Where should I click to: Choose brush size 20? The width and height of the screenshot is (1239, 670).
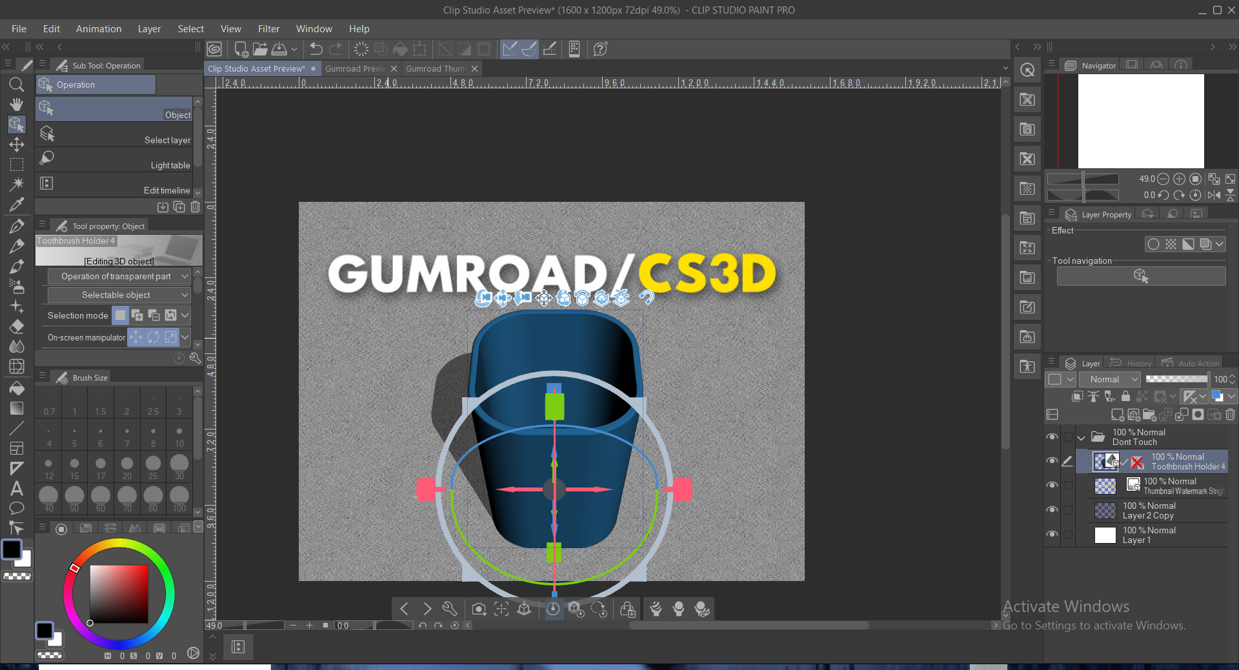coord(127,468)
